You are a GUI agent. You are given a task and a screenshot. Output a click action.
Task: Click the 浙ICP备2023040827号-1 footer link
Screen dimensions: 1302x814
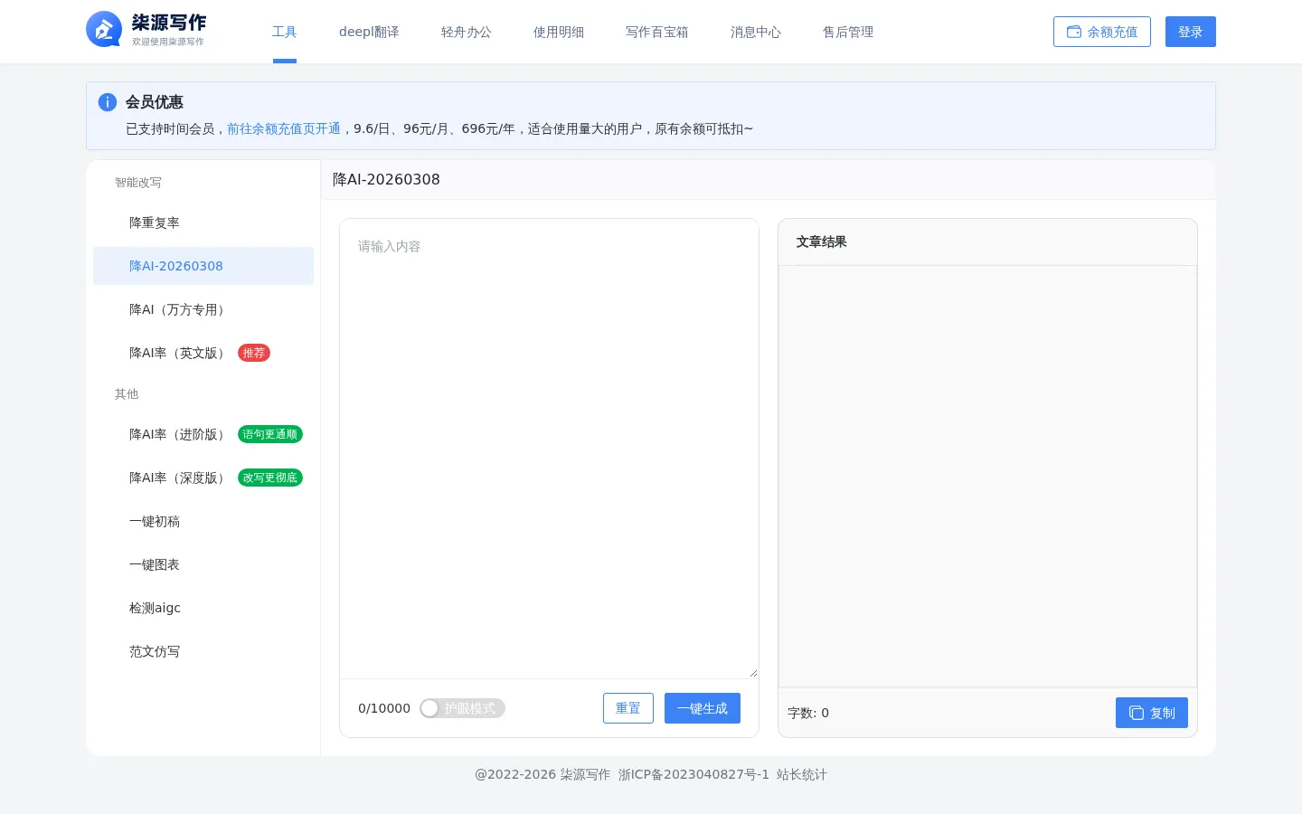[693, 774]
